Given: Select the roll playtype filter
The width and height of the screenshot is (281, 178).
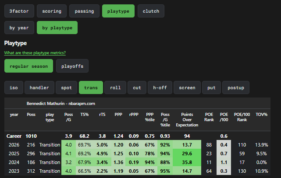Looking at the screenshot, I should tap(115, 87).
